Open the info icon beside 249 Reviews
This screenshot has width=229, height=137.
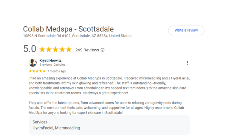(103, 50)
